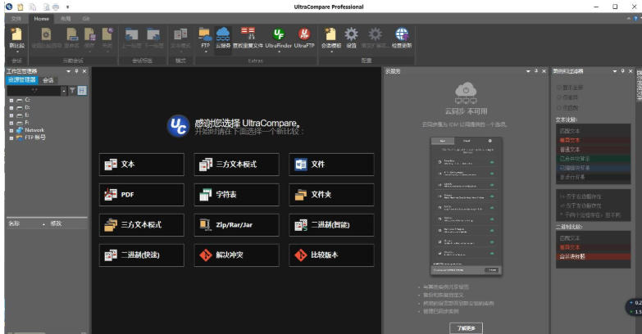642x334 pixels.
Task: Start a Zip/Rar/Jar archive compare
Action: [x=237, y=225]
